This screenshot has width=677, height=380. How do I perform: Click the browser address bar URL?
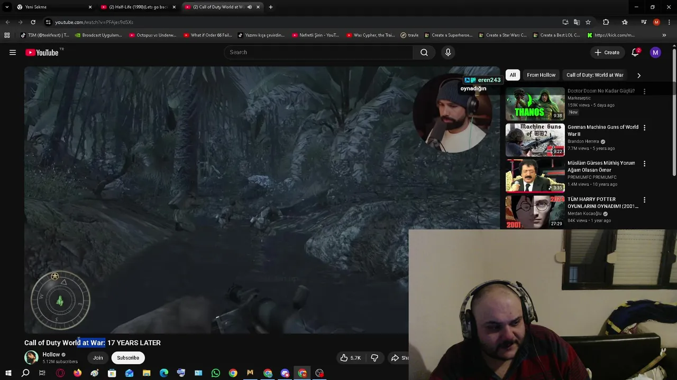click(94, 22)
